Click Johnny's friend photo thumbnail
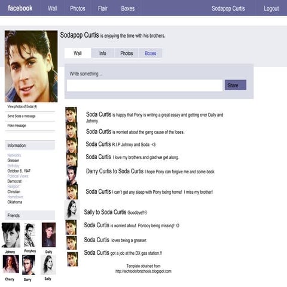 (11, 235)
